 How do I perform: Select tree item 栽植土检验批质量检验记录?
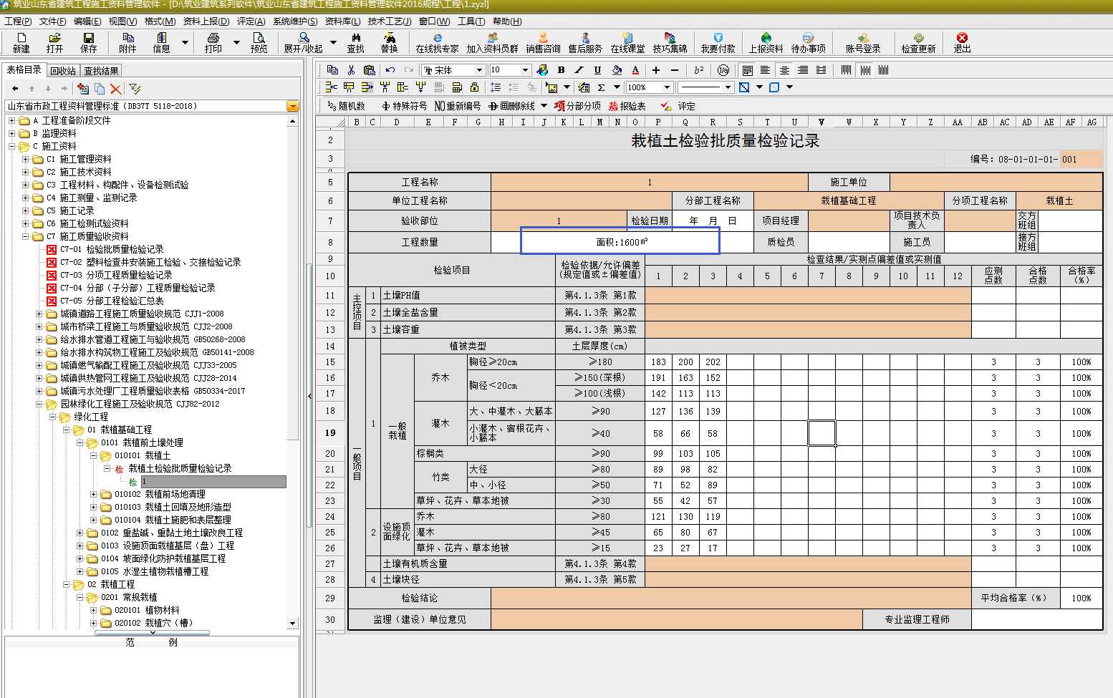pos(180,468)
